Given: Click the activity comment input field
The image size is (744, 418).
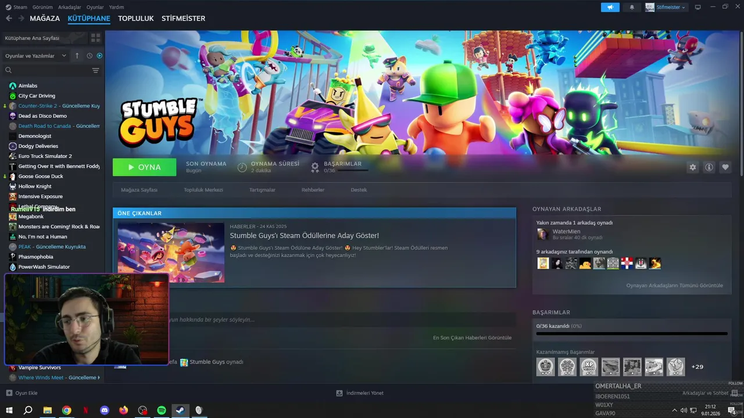Looking at the screenshot, I should coord(342,320).
